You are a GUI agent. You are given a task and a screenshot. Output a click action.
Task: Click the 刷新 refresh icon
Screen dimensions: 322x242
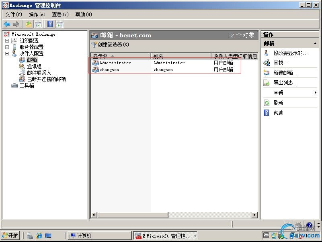(x=267, y=103)
